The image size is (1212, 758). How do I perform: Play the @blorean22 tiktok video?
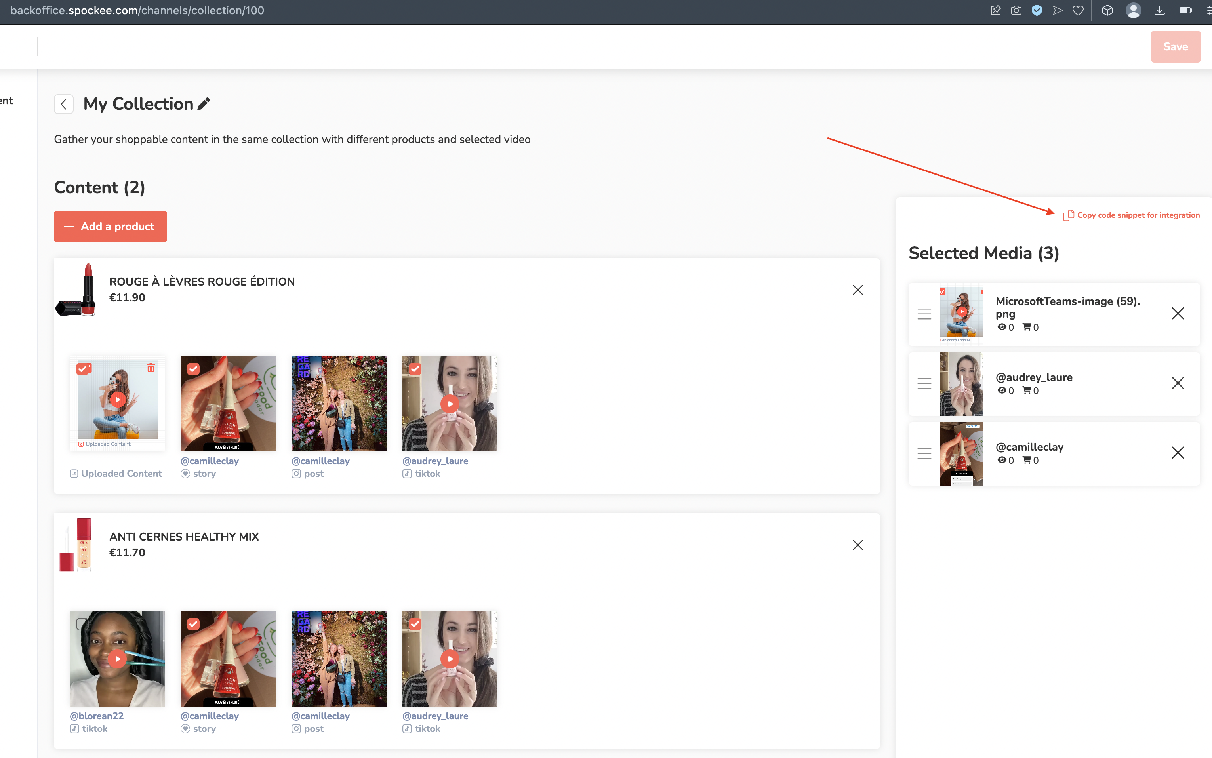117,659
